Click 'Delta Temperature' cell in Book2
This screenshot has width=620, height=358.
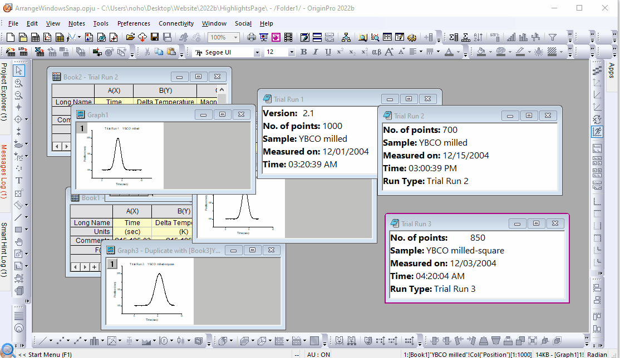tap(165, 102)
